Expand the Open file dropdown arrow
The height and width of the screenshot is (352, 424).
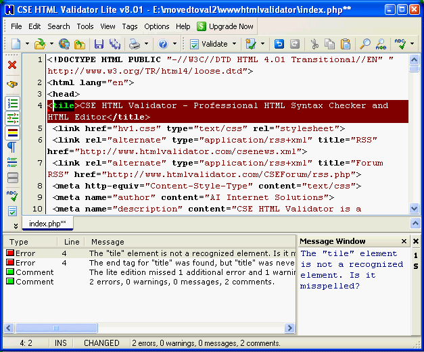[51, 43]
